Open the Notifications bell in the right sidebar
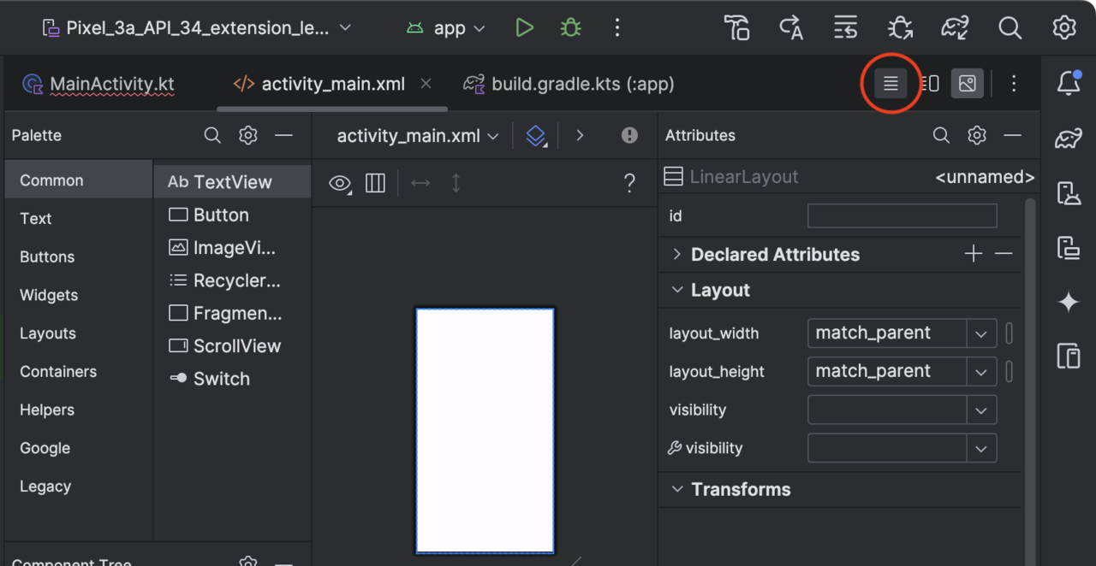Image resolution: width=1096 pixels, height=566 pixels. point(1068,84)
